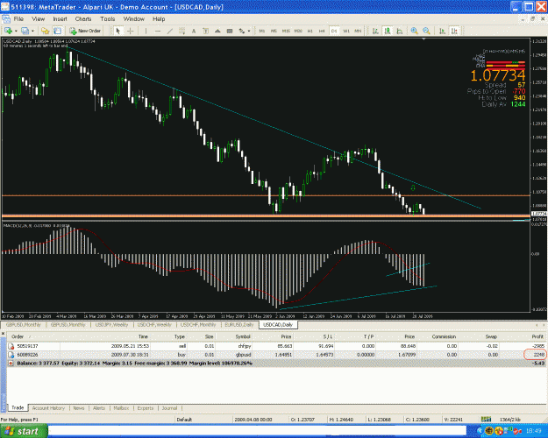Open the View menu
The height and width of the screenshot is (438, 548).
[x=38, y=19]
